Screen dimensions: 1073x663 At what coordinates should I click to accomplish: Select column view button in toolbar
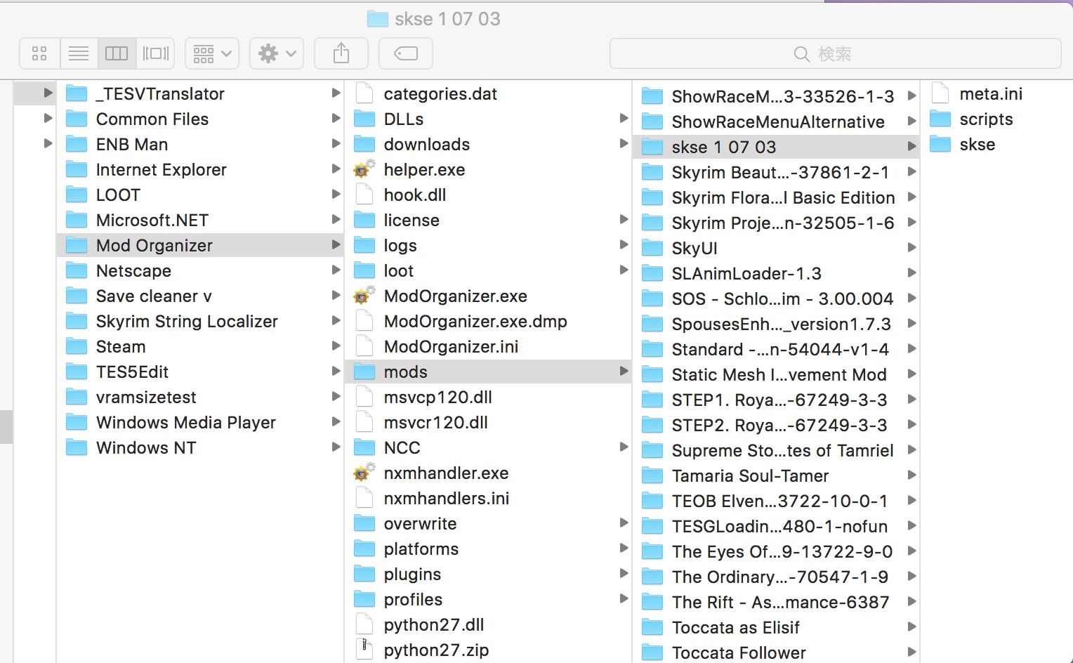(117, 53)
